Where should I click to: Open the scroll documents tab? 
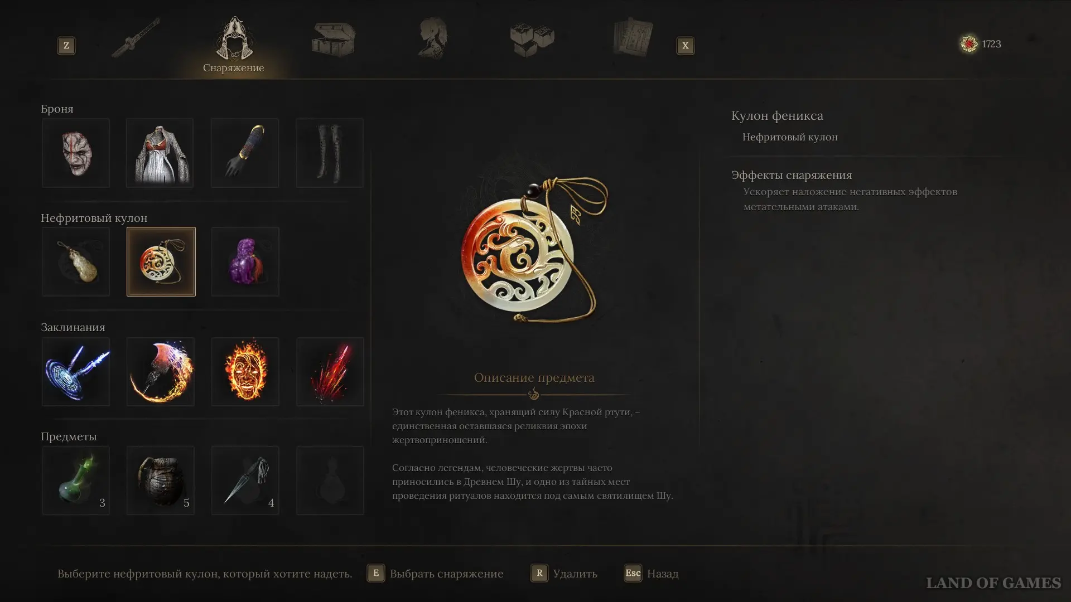(x=633, y=37)
